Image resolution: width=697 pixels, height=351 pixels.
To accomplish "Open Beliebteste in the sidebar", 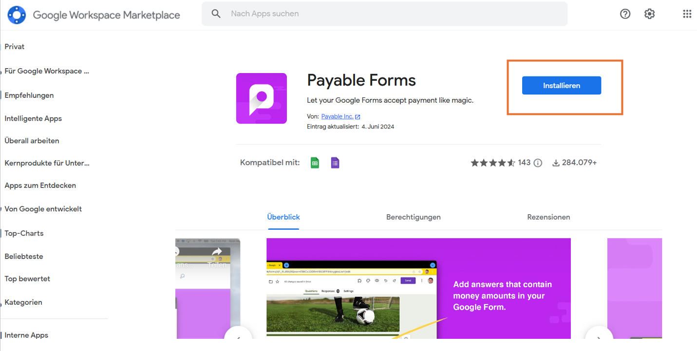I will (x=24, y=257).
